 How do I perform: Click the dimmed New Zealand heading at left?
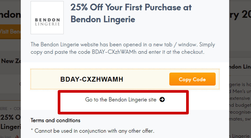click(x=11, y=61)
